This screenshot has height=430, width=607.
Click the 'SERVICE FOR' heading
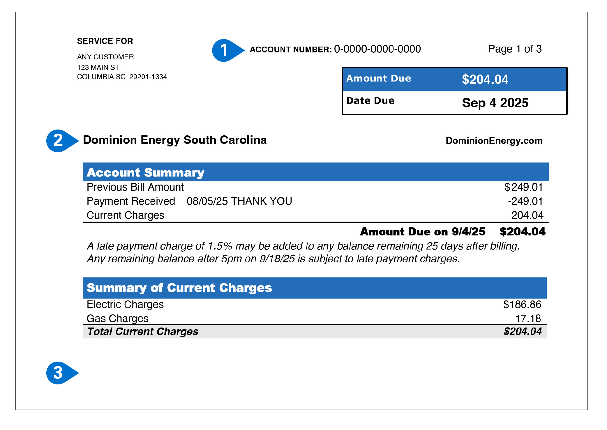click(105, 41)
